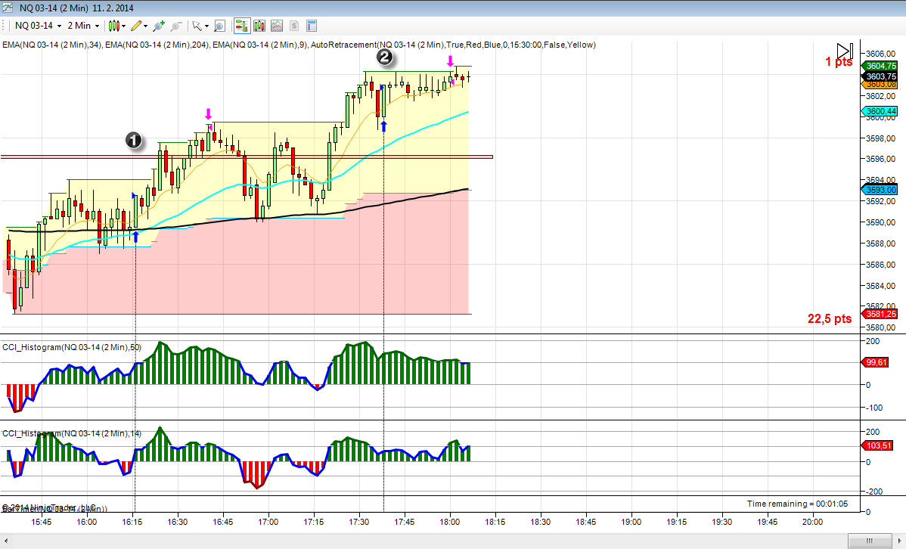Click the 3604,75 green price marker
This screenshot has width=906, height=549.
(x=880, y=66)
